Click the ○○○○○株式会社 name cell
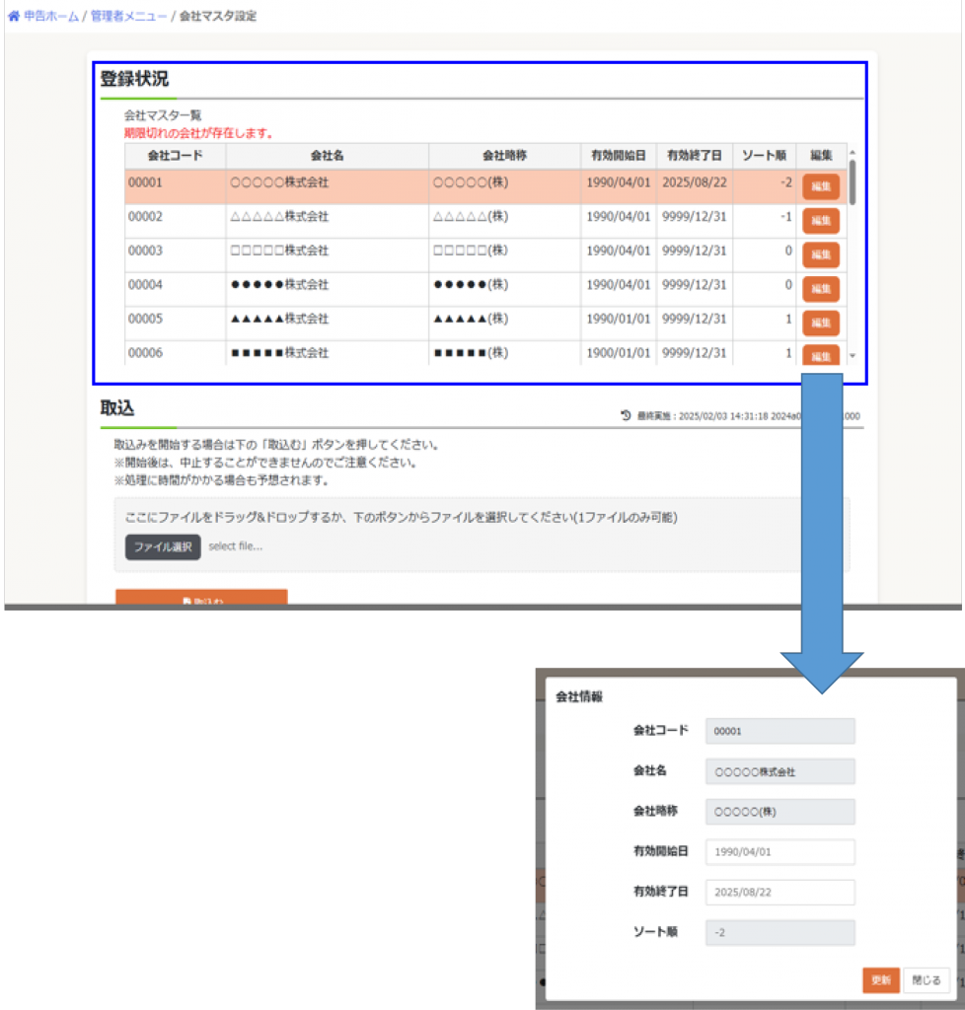 328,186
